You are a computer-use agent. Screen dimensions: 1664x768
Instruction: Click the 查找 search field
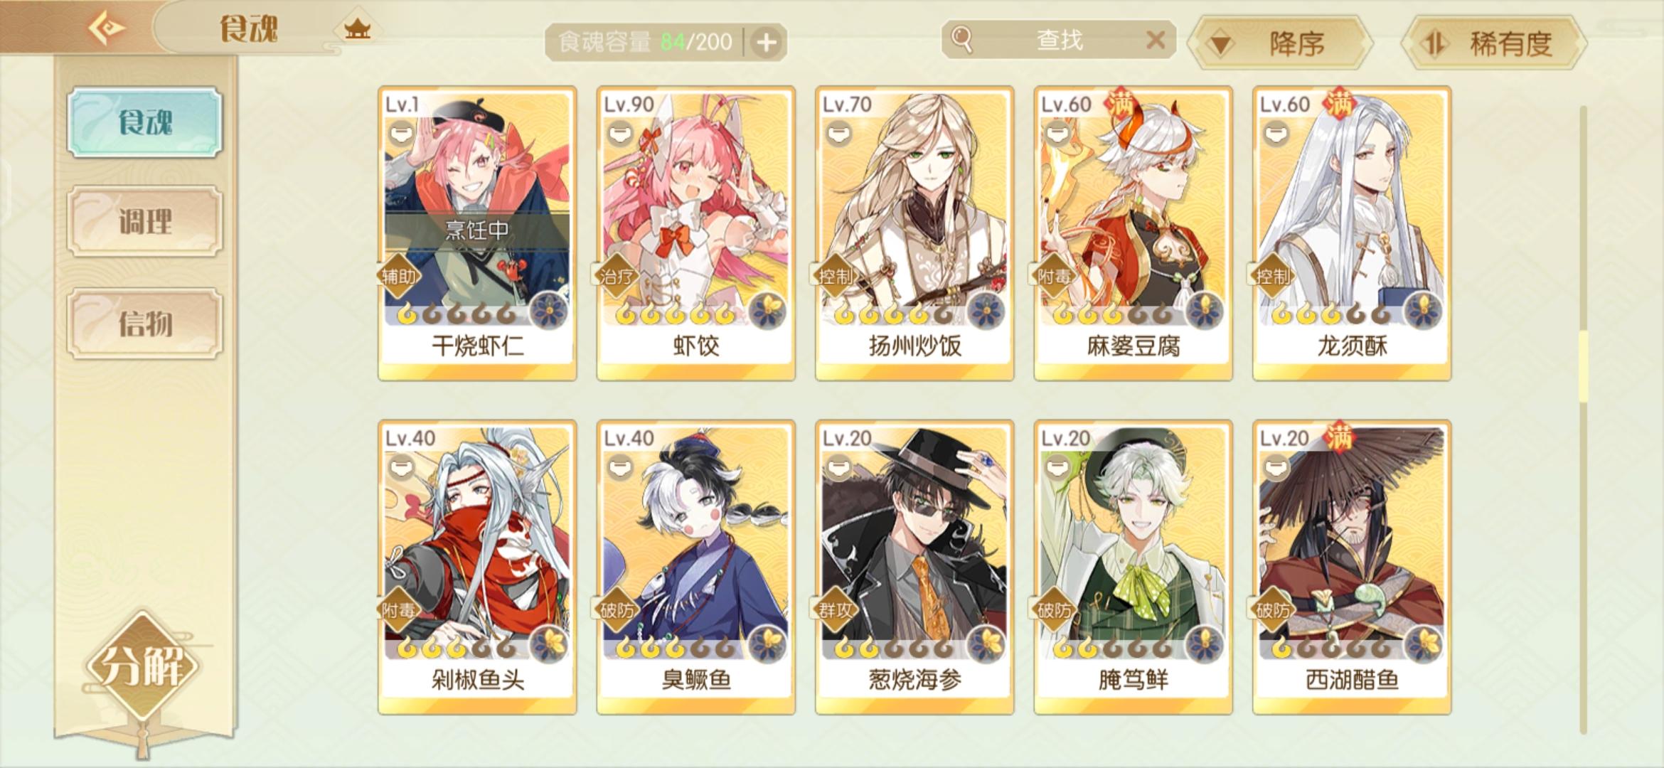tap(1058, 40)
